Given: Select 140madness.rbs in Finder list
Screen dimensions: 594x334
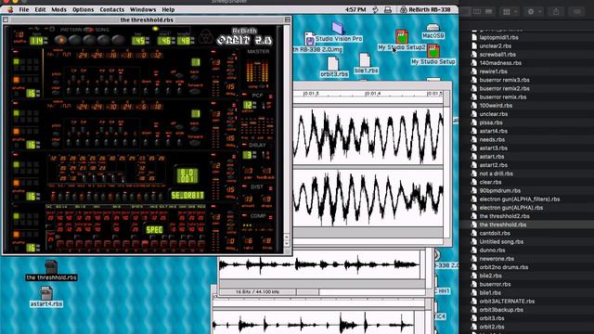Looking at the screenshot, I should click(x=500, y=63).
